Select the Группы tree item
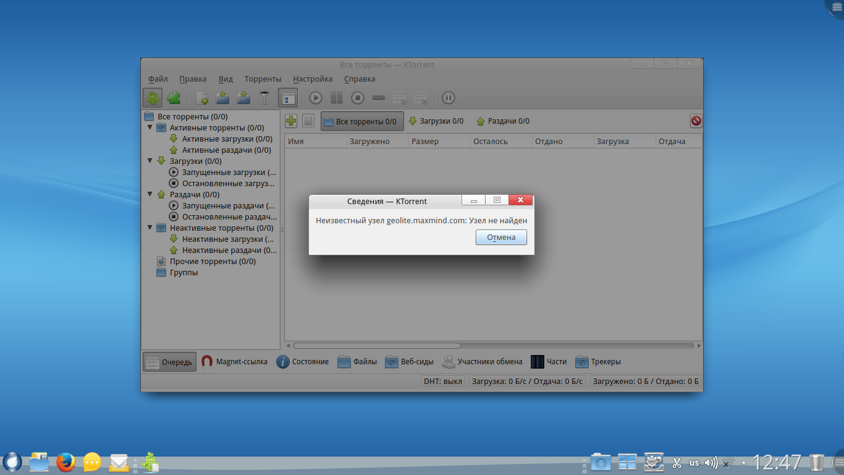 pos(184,273)
